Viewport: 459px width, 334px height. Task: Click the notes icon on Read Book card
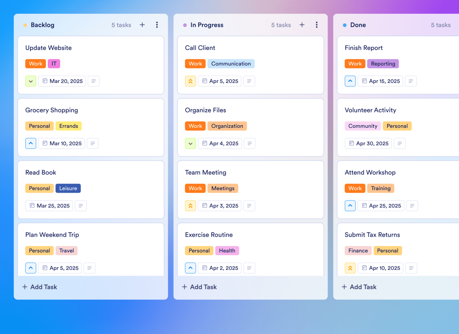tap(81, 206)
